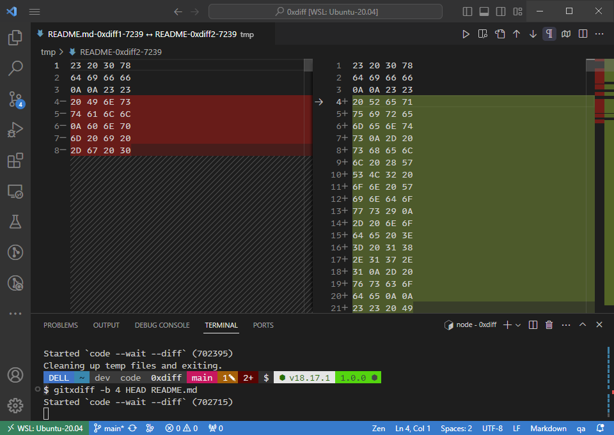
Task: Open Git Graph from status bar
Action: 150,429
